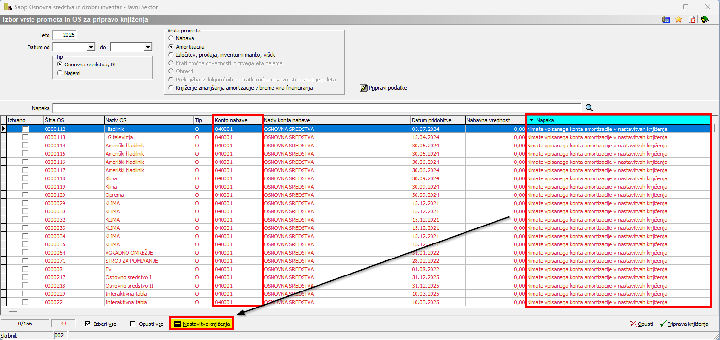Click Osnovno sredstvo II row name
720x340 pixels.
click(x=129, y=286)
